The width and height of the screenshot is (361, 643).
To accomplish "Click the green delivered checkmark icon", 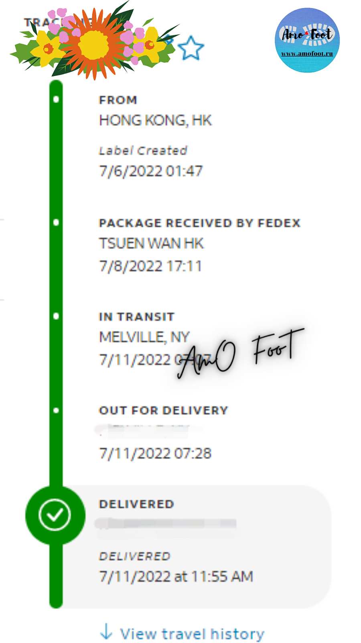I will point(55,514).
